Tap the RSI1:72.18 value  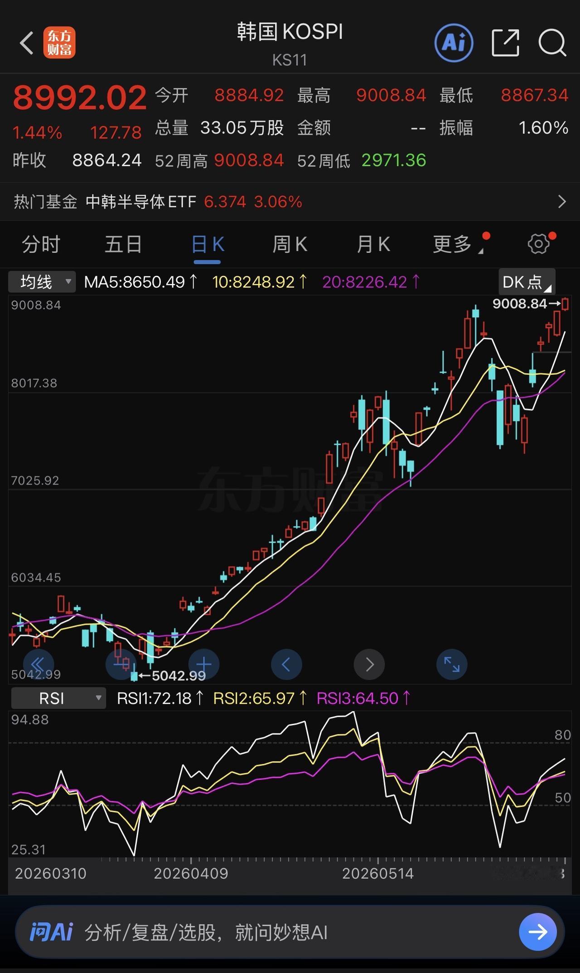[160, 698]
